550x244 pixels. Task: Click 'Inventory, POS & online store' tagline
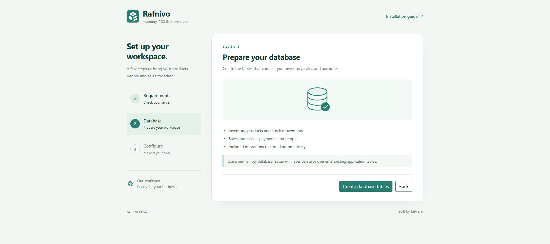coord(165,22)
